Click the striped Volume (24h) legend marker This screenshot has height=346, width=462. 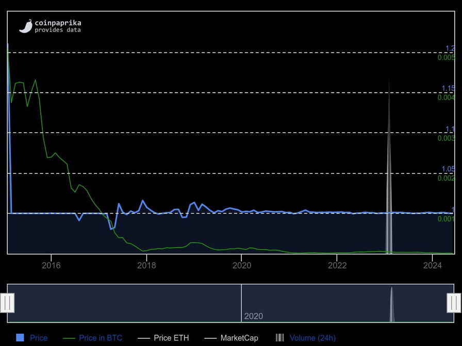pyautogui.click(x=279, y=338)
